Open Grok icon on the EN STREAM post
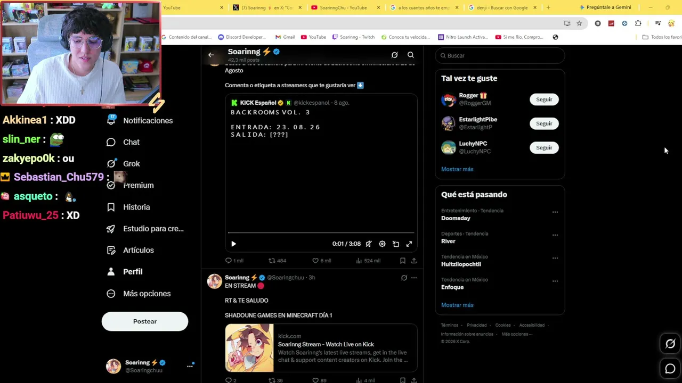The height and width of the screenshot is (383, 682). pos(404,278)
